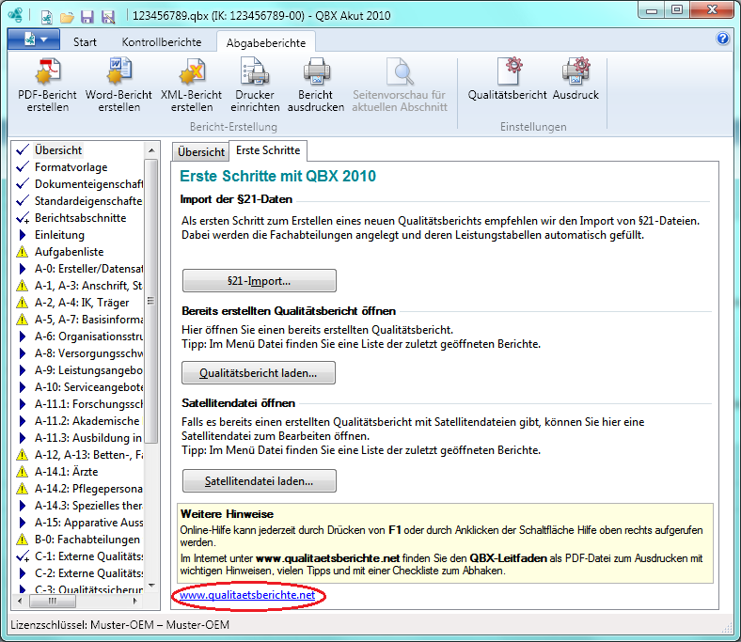Select the Abgabeberichte ribbon tab
This screenshot has width=741, height=642.
pyautogui.click(x=266, y=43)
